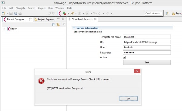The width and height of the screenshot is (182, 111).
Task: Click the '(505)HTTP Version Not Supported' text
Action: (65, 88)
